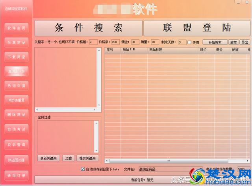
Task: Click the 价格前 input field
Action: (x=93, y=42)
